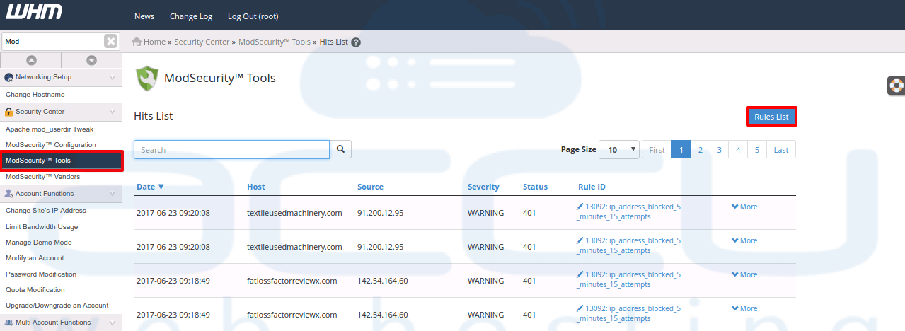The width and height of the screenshot is (905, 331).
Task: Select ModSecurity™ Tools in sidebar
Action: (62, 161)
